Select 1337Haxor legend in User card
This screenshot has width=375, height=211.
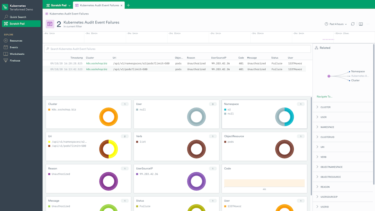pyautogui.click(x=233, y=206)
